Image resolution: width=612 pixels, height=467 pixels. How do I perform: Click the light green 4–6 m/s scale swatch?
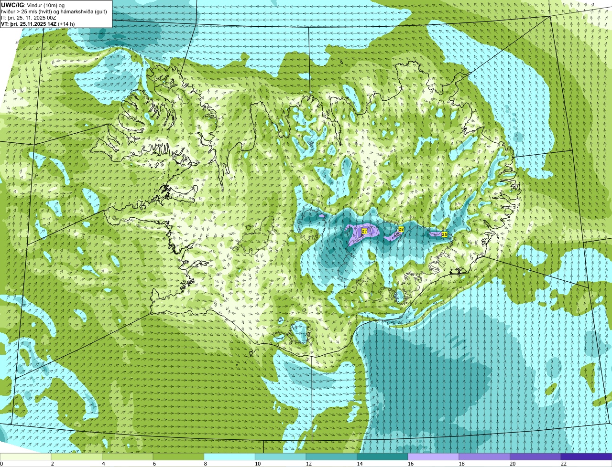coord(127,456)
